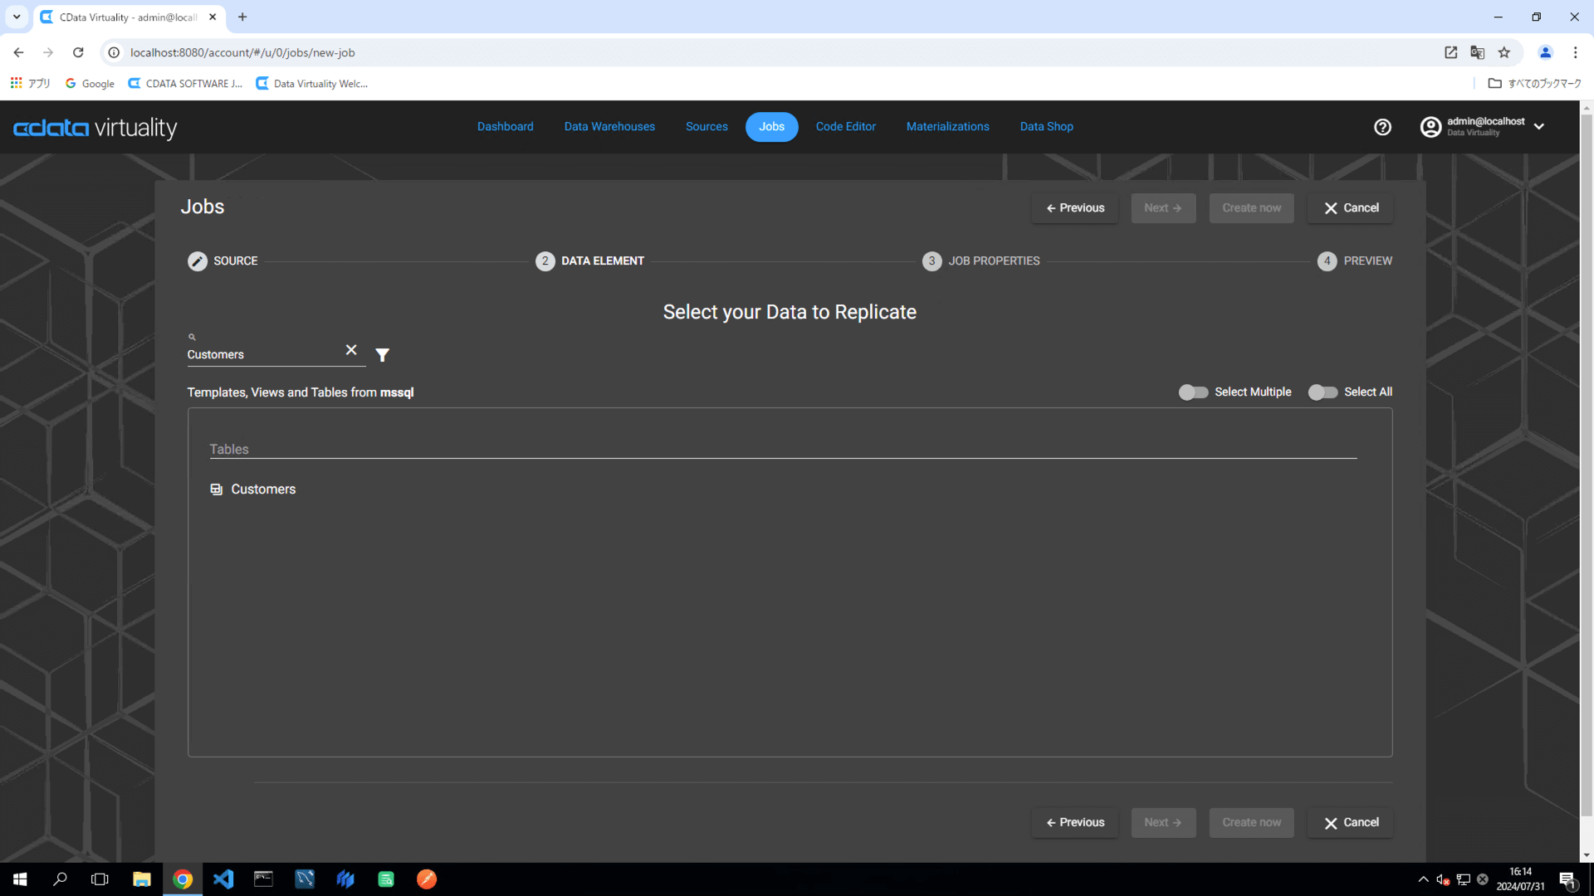Select the Customers table entry
The height and width of the screenshot is (896, 1594).
click(x=263, y=489)
